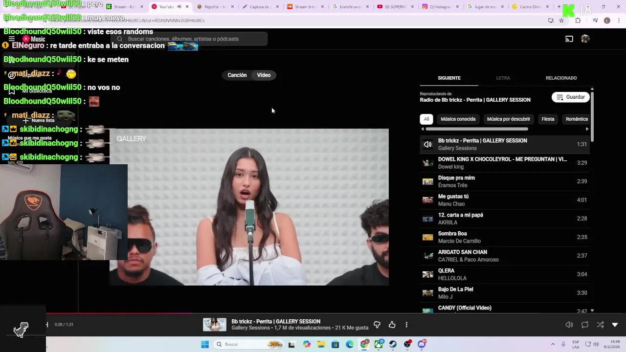The height and width of the screenshot is (352, 626).
Task: Open Microsoft Edge from the taskbar
Action: (x=350, y=344)
